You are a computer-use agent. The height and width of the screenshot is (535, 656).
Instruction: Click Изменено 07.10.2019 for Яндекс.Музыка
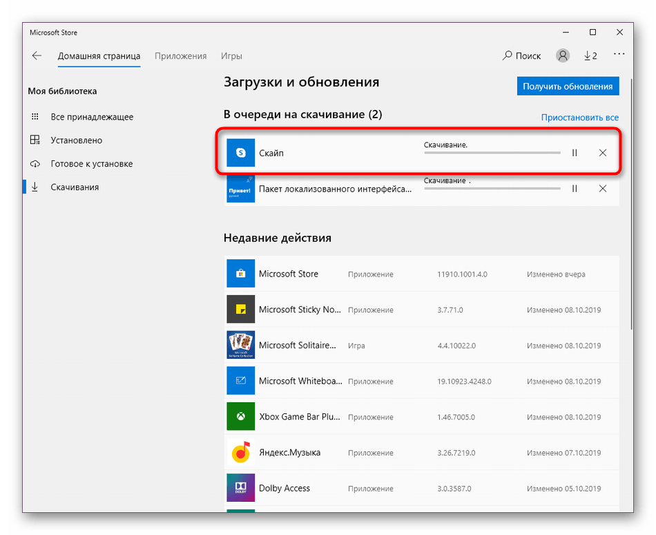tap(564, 453)
